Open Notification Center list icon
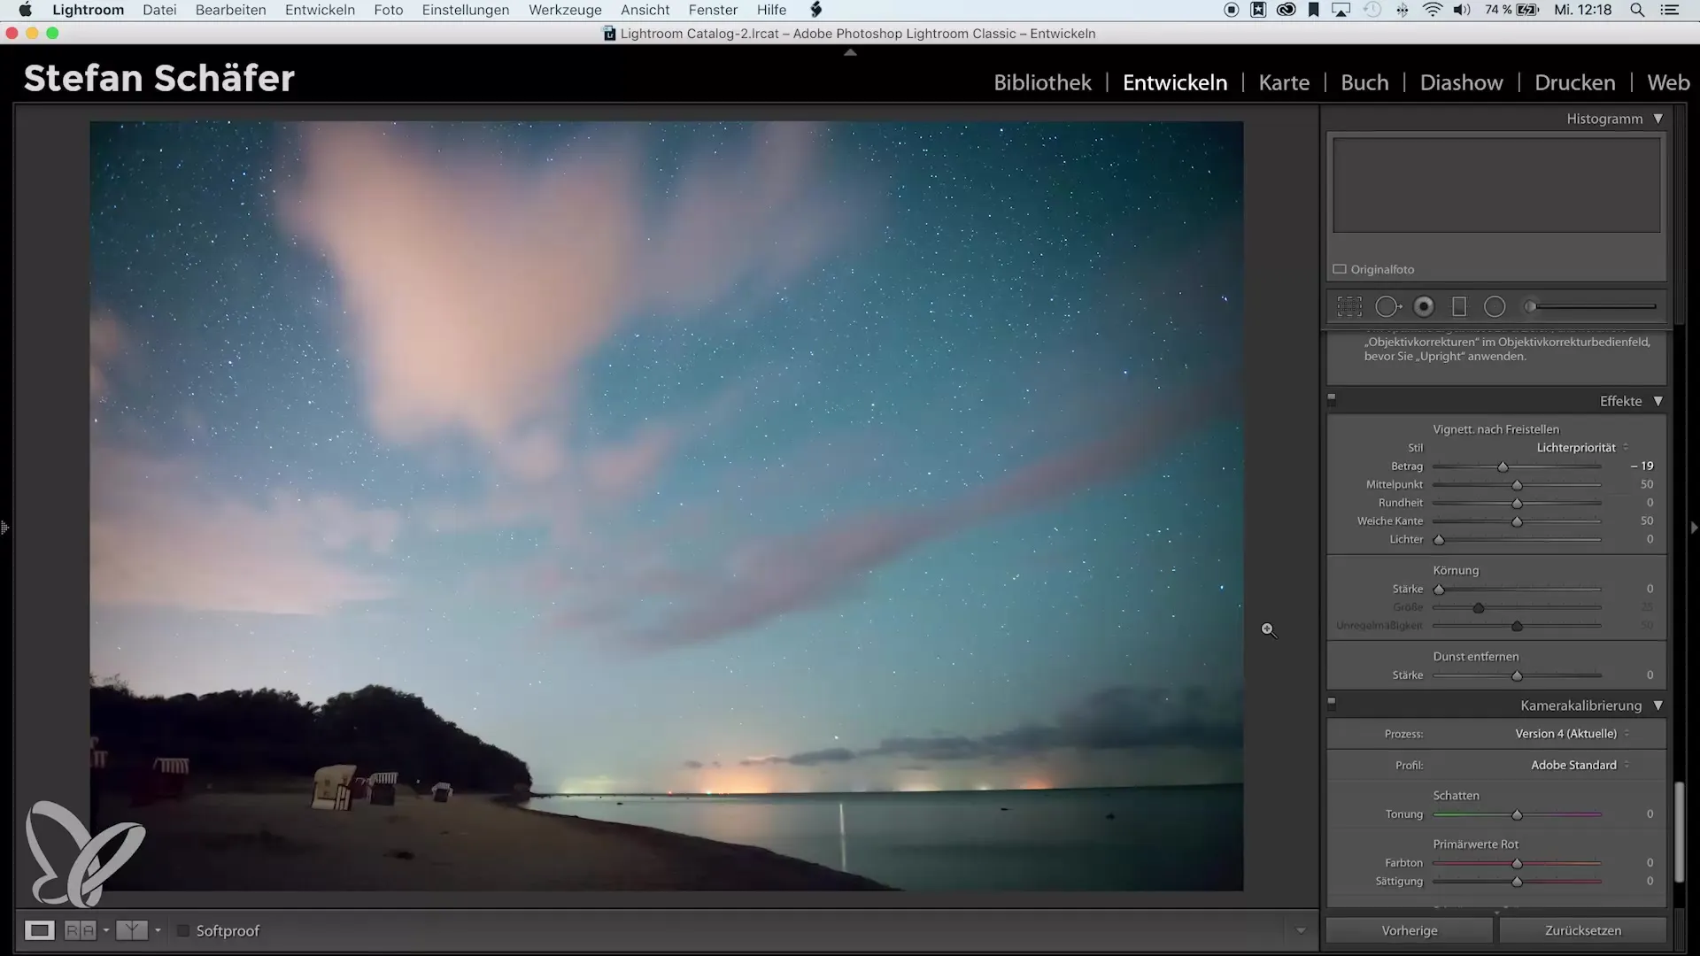 pyautogui.click(x=1670, y=10)
